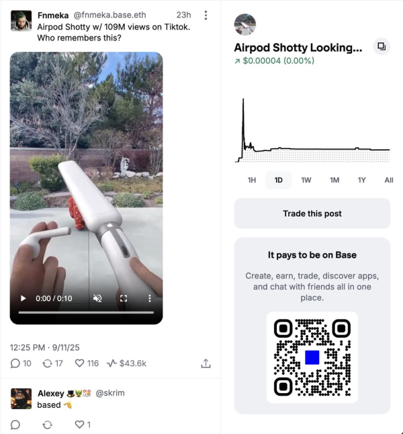403x434 pixels.
Task: Copy the Airpod Shotty Looking coin address
Action: click(x=382, y=46)
